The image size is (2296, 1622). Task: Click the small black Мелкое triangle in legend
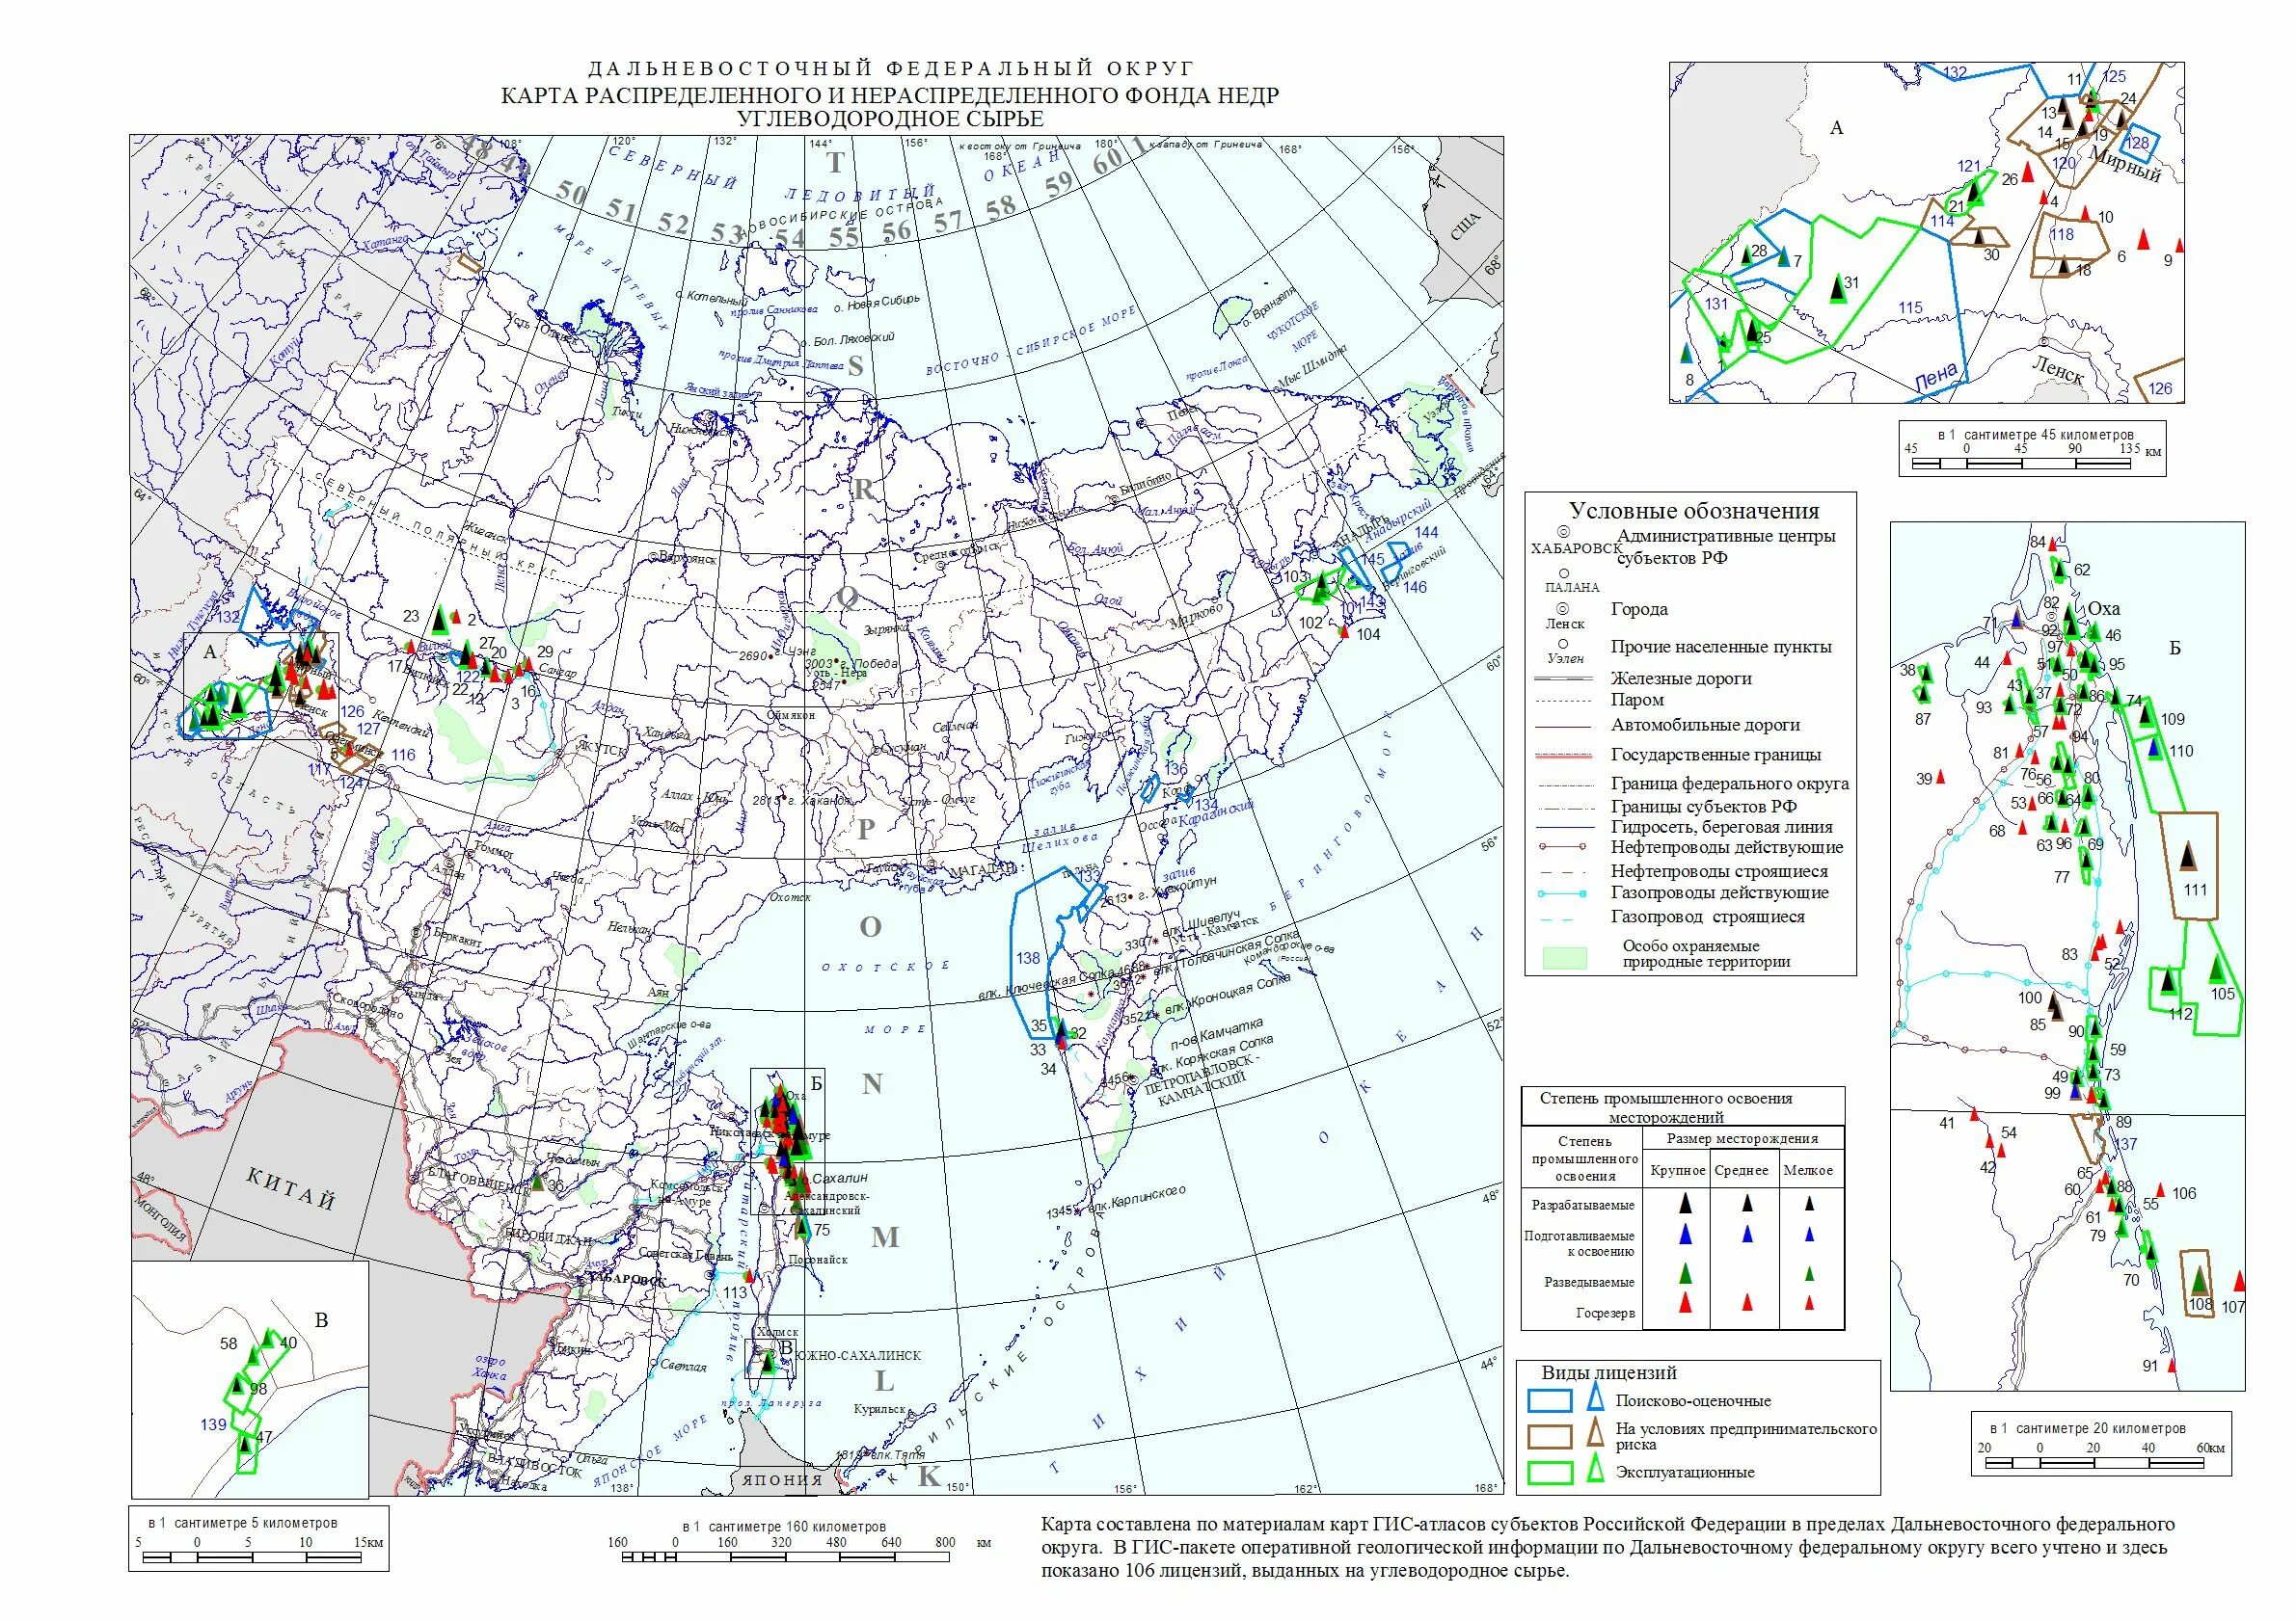click(1809, 1206)
